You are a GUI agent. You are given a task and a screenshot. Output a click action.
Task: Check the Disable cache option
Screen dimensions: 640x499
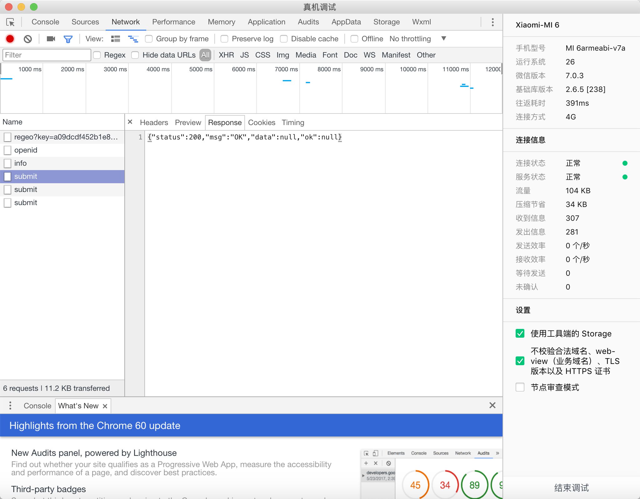[284, 39]
